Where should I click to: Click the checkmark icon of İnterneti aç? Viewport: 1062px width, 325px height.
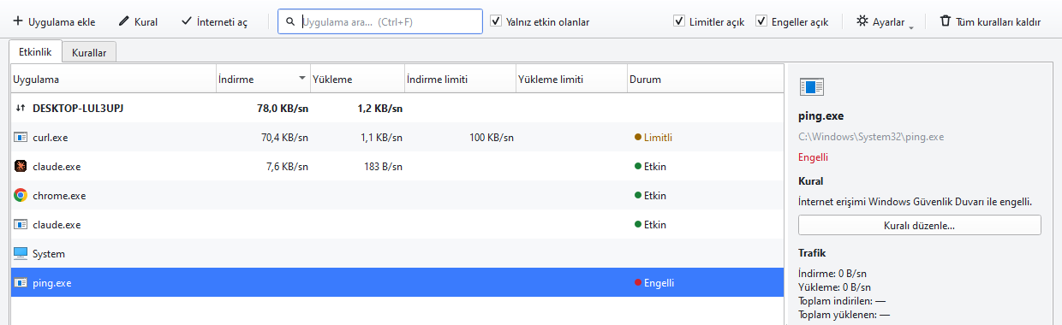[187, 21]
